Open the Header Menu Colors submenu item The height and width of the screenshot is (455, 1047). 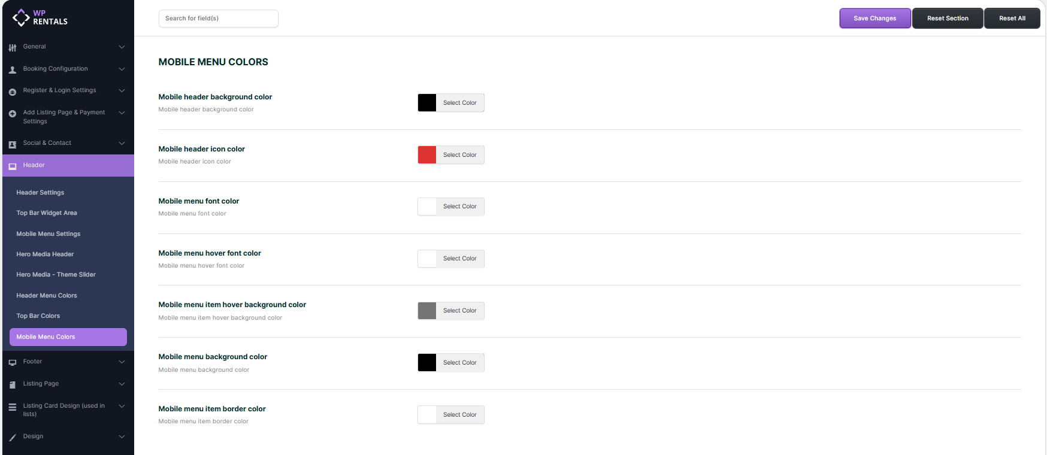coord(47,296)
